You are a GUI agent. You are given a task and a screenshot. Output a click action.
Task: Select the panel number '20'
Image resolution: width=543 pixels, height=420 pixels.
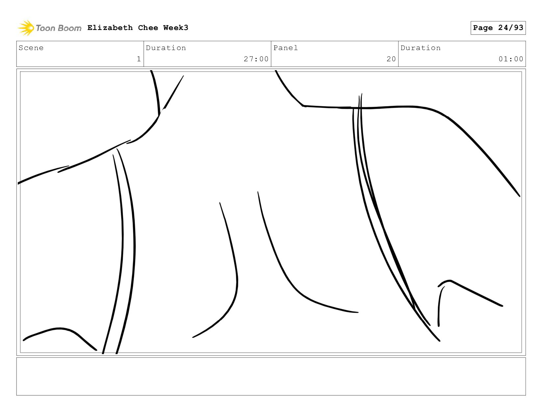391,59
